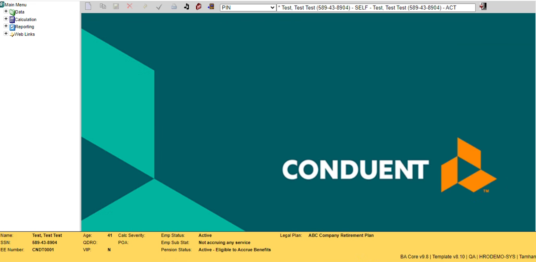Click the Emp Status value 'Active'
This screenshot has height=262, width=536.
[x=205, y=235]
